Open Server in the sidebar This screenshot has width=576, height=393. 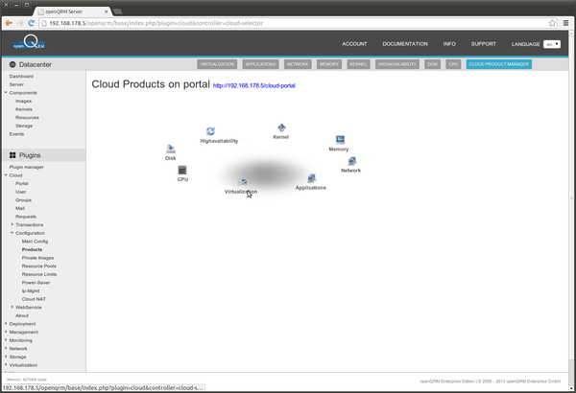pos(16,84)
